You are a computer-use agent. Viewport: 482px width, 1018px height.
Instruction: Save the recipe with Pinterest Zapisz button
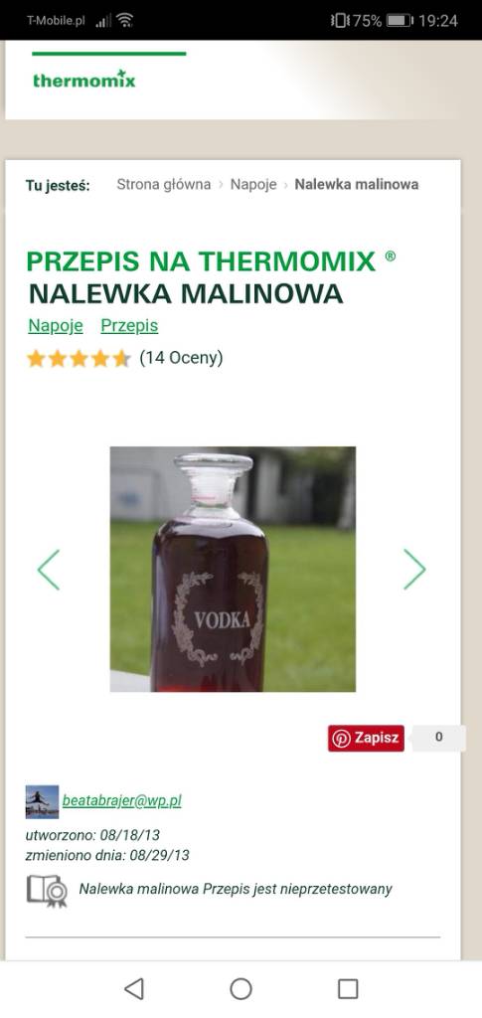click(x=366, y=739)
